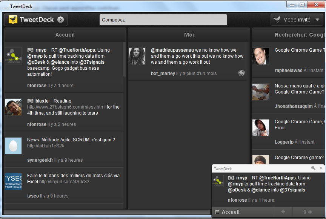This screenshot has width=326, height=219.
Task: Click the synergeekfr username
Action: 40,160
